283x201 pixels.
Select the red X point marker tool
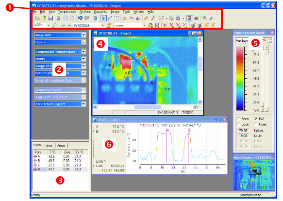click(x=125, y=18)
